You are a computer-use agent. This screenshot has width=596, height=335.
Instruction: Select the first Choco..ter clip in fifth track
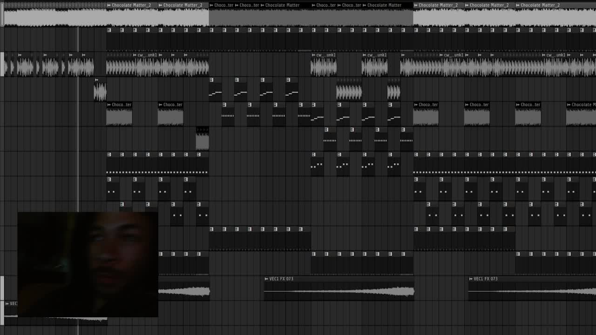[119, 114]
